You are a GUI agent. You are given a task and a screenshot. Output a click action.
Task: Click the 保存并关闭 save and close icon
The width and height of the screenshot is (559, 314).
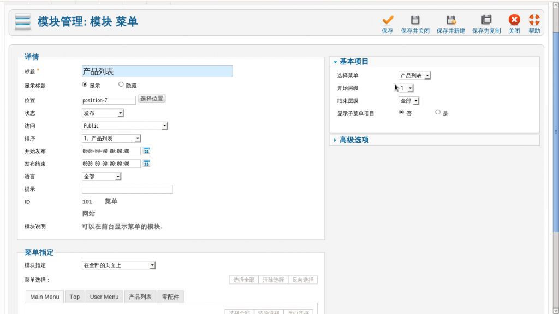[415, 21]
